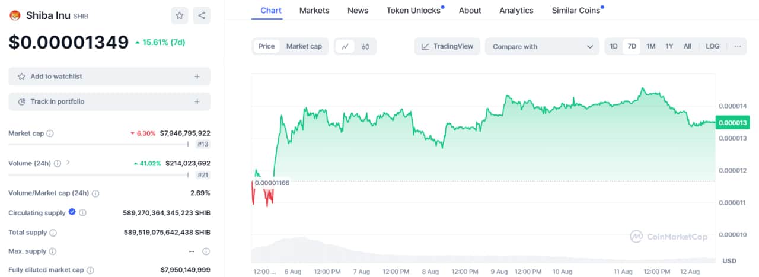The image size is (759, 277).
Task: Click Total supply info icon
Action: (x=53, y=233)
